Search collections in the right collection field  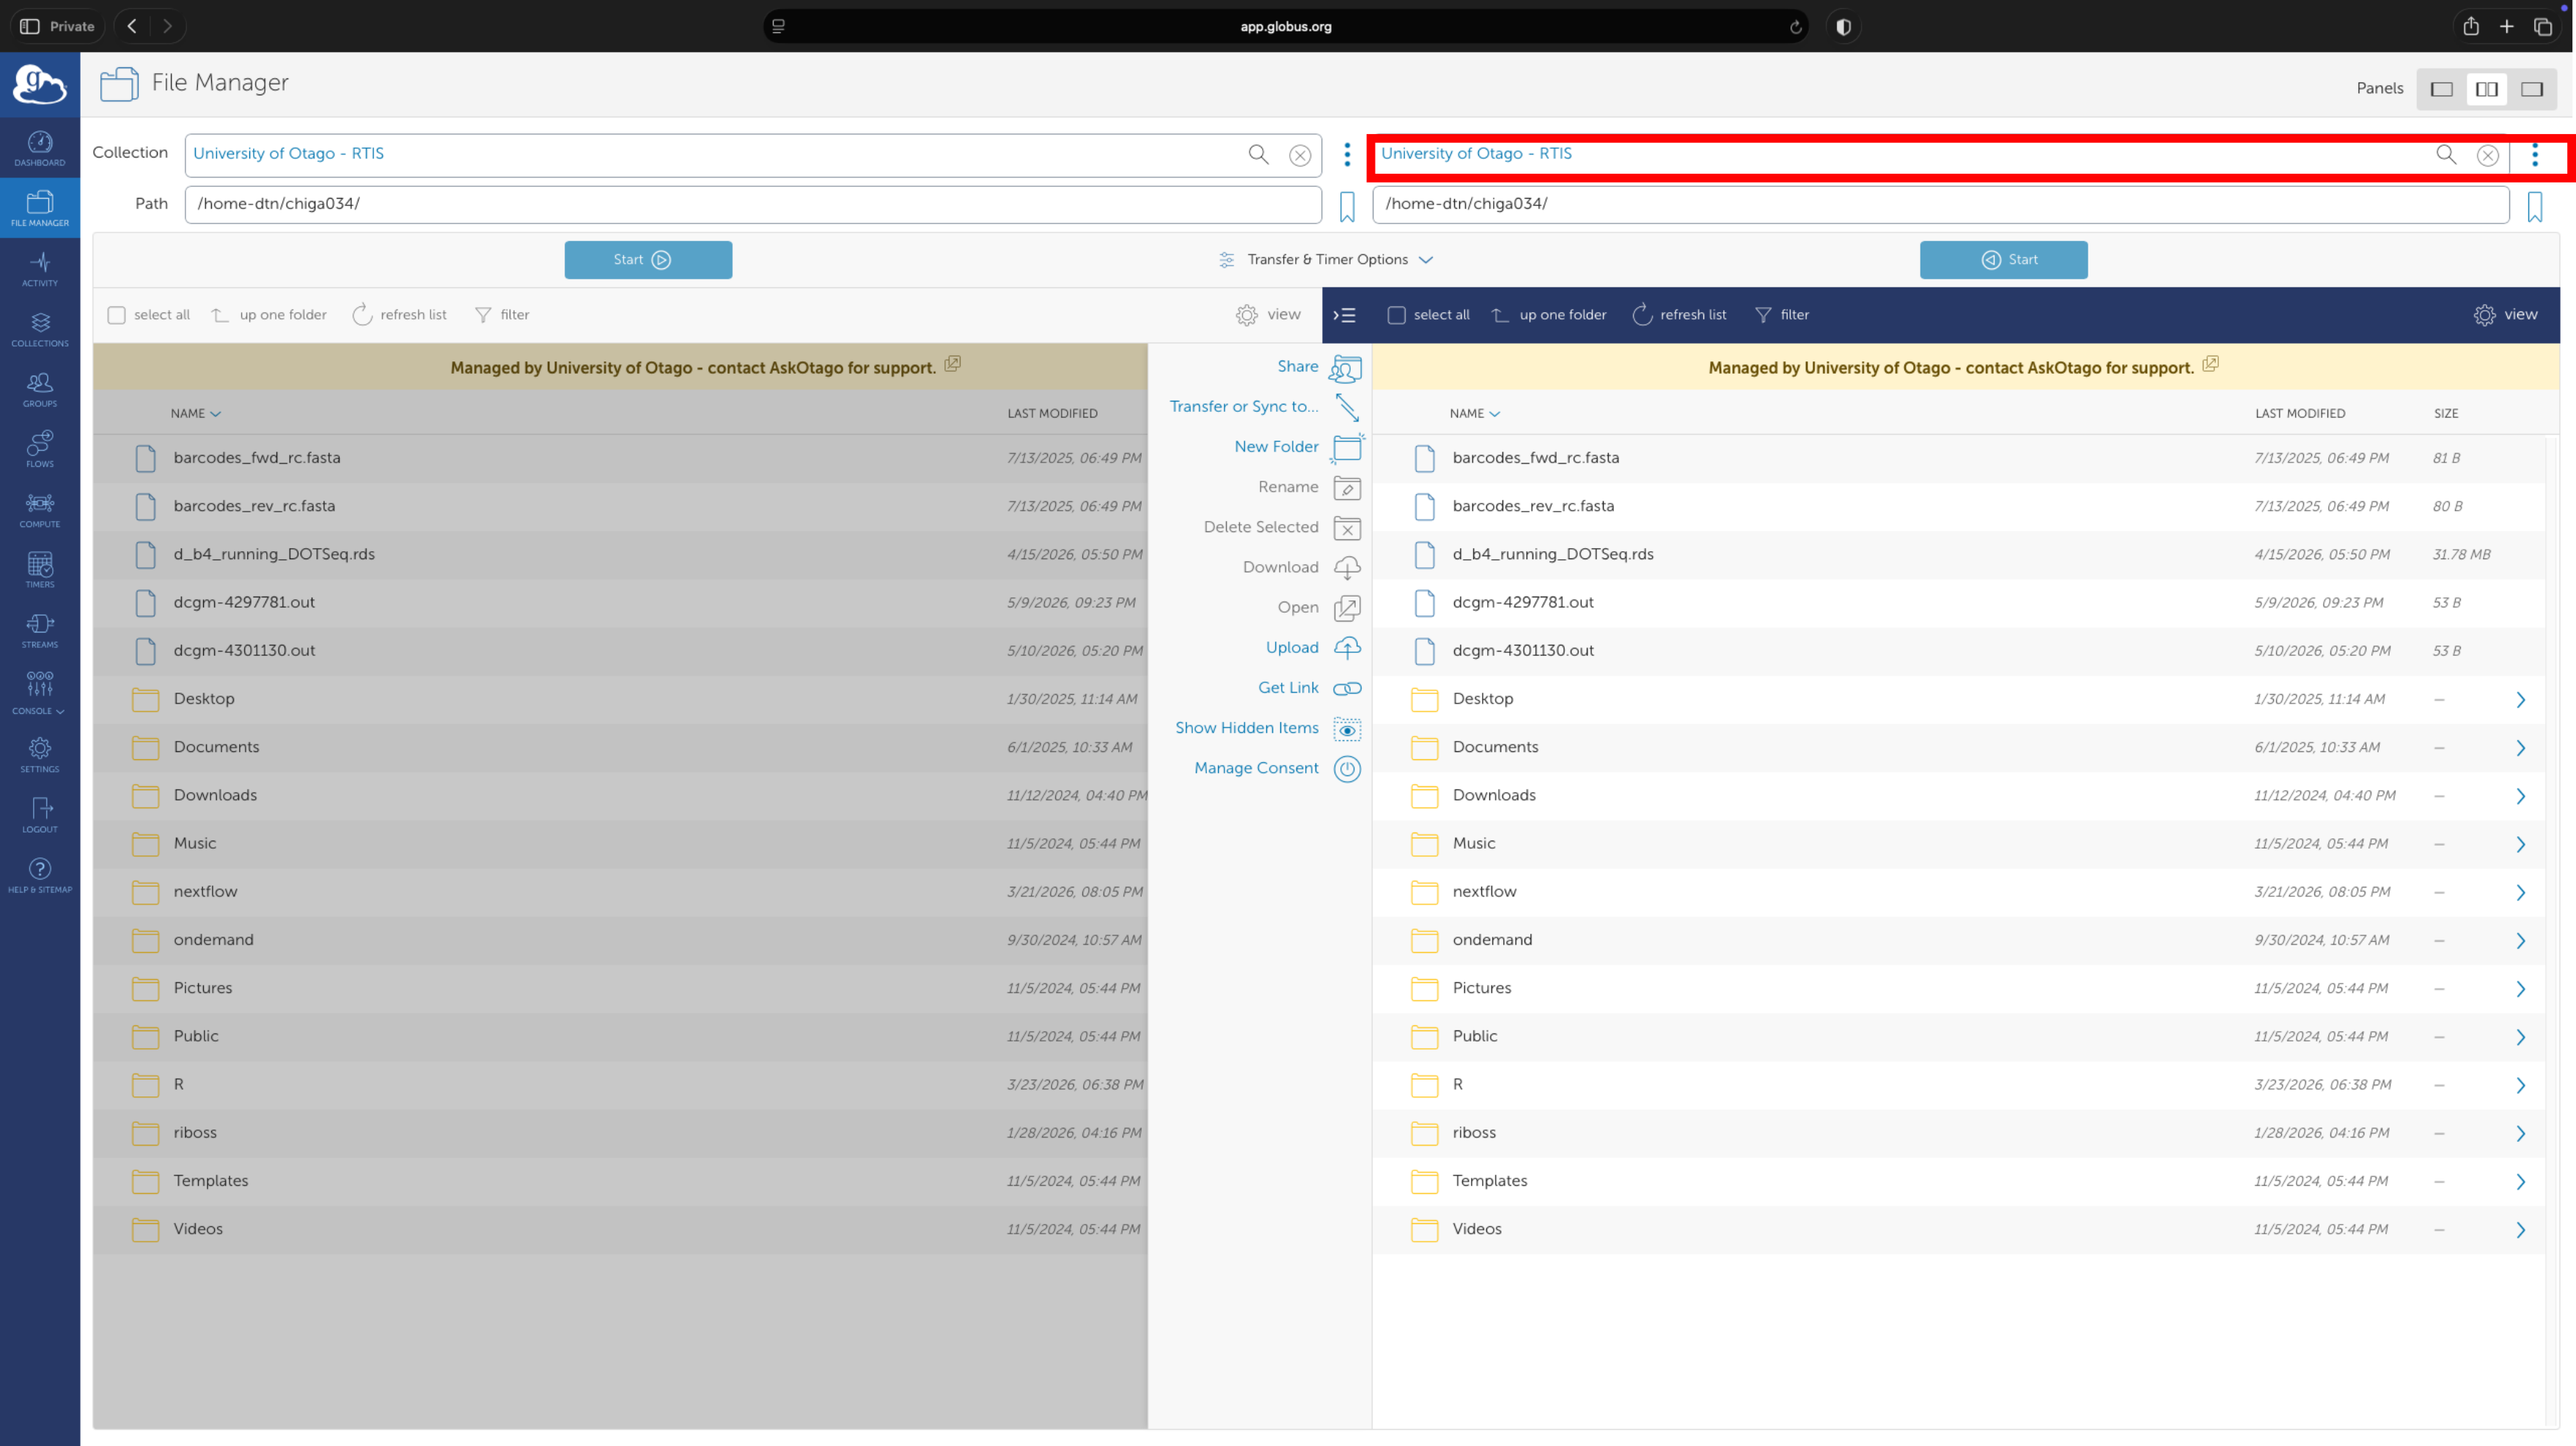click(2446, 154)
